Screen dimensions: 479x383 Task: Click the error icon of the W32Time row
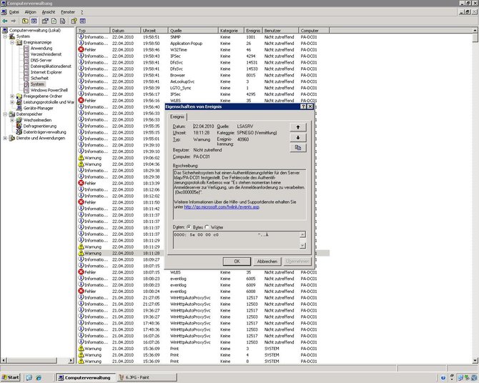81,49
